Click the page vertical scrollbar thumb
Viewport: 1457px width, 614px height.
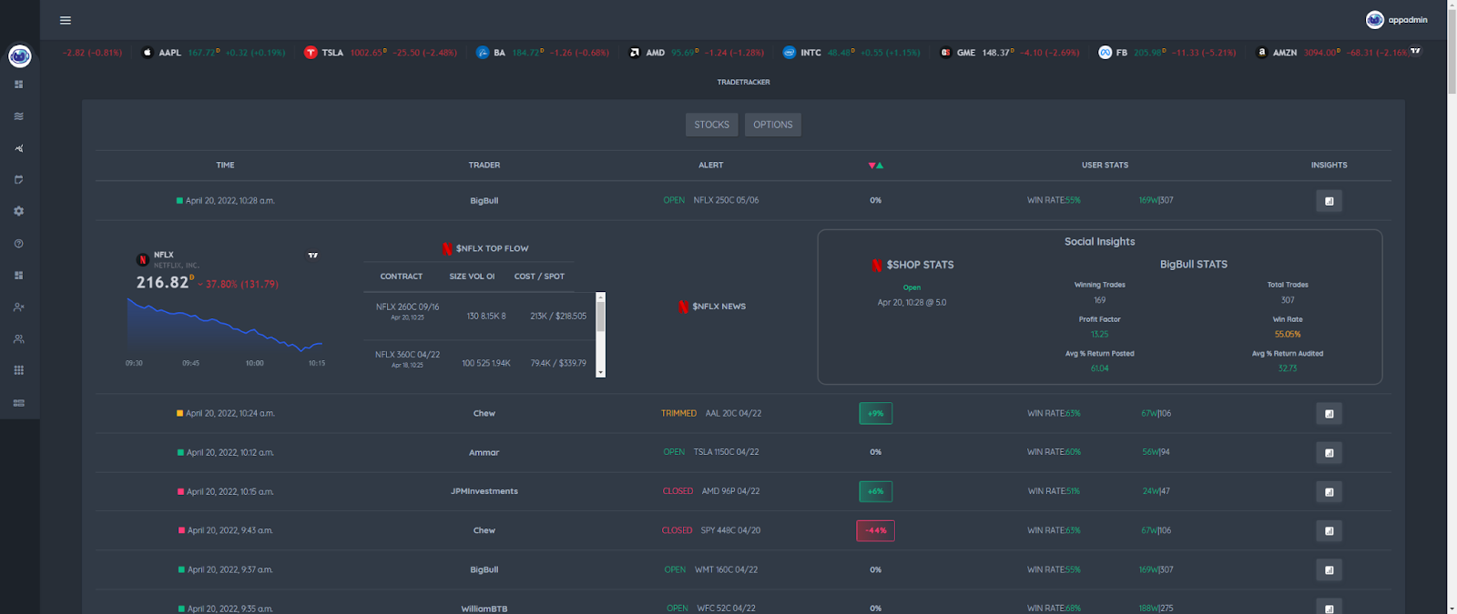click(1452, 50)
